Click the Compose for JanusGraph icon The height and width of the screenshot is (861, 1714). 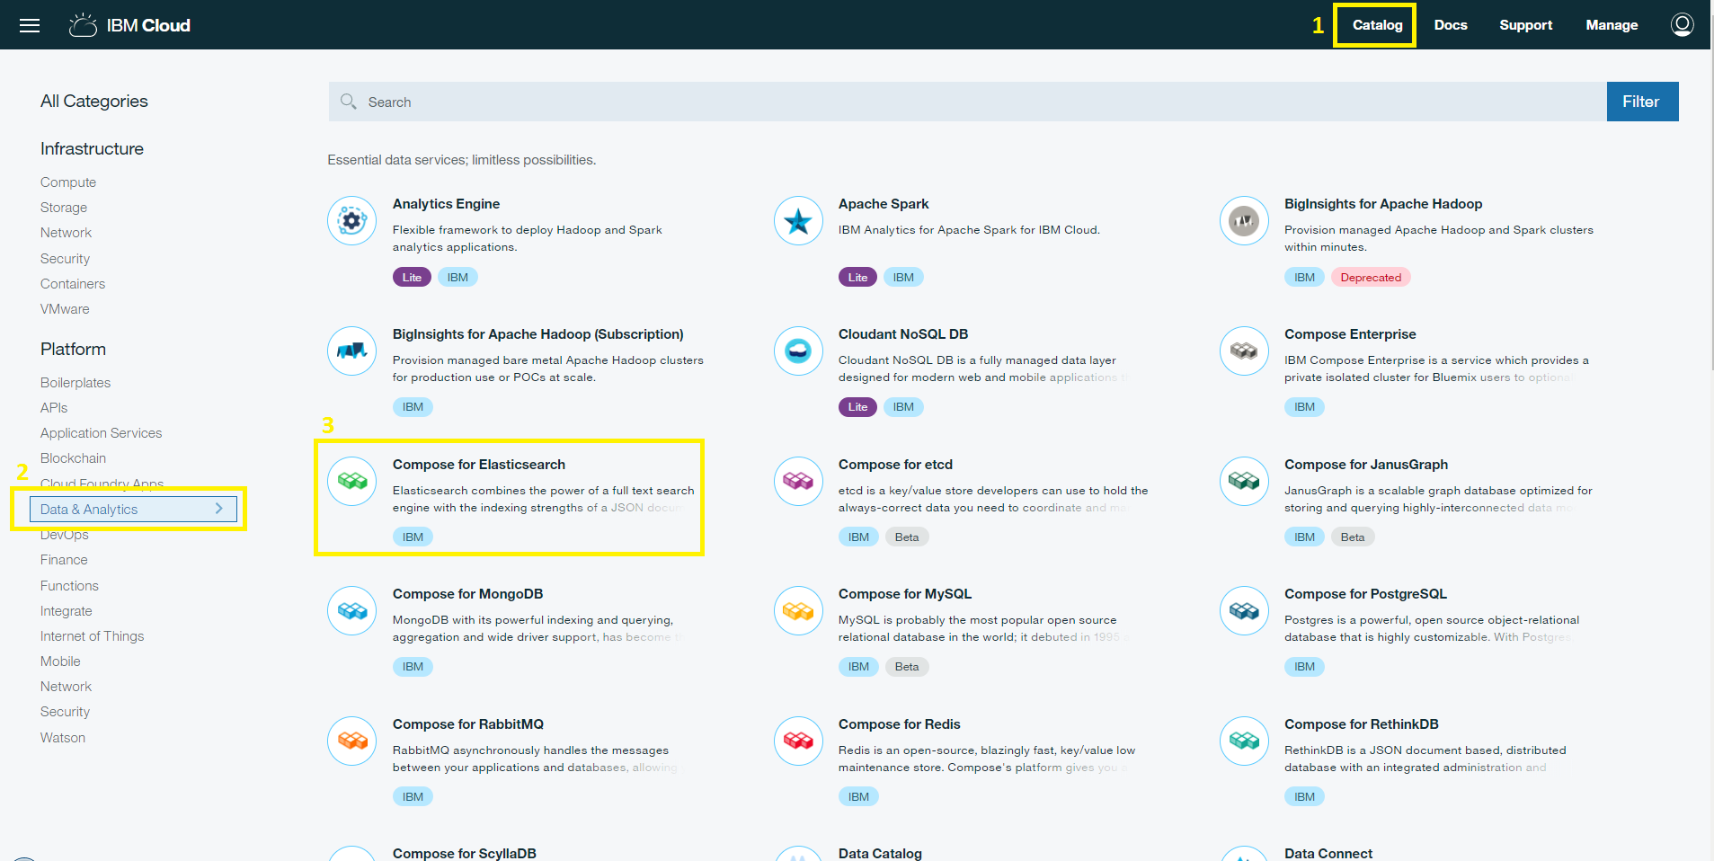pos(1244,482)
